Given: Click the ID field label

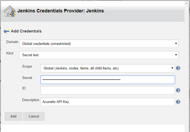Looking at the screenshot, I should tap(24, 88).
